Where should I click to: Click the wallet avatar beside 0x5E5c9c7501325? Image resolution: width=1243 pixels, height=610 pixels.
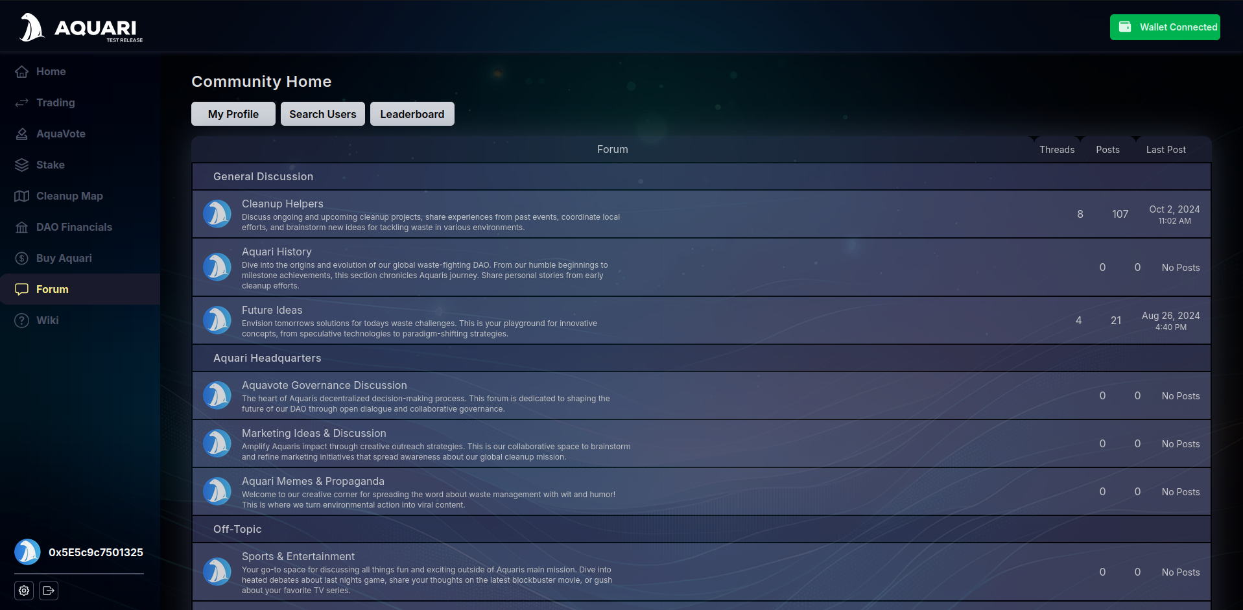28,552
